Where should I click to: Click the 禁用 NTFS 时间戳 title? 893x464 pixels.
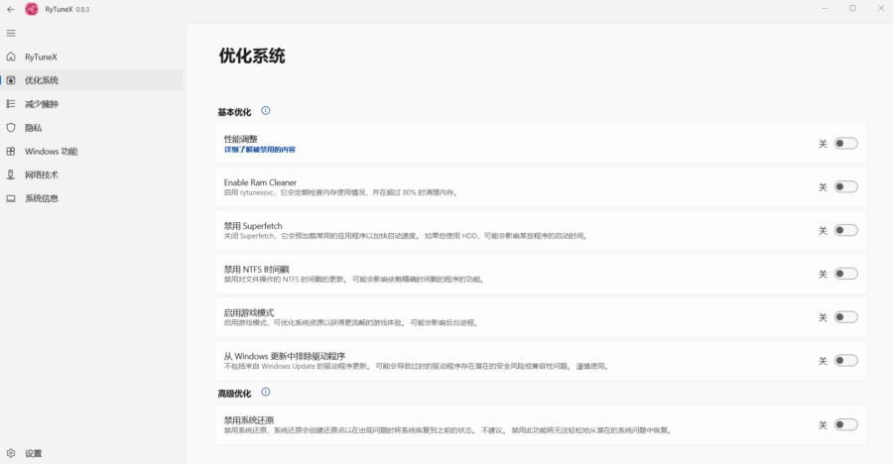point(257,270)
